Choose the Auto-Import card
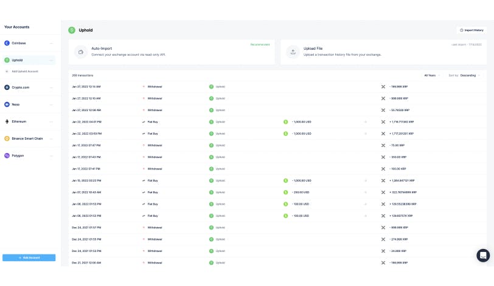This screenshot has width=494, height=286. [172, 52]
